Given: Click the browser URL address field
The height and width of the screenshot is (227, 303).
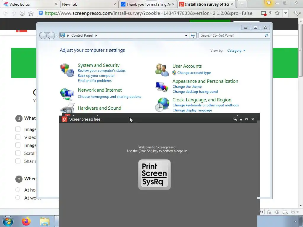Looking at the screenshot, I should 149,13.
